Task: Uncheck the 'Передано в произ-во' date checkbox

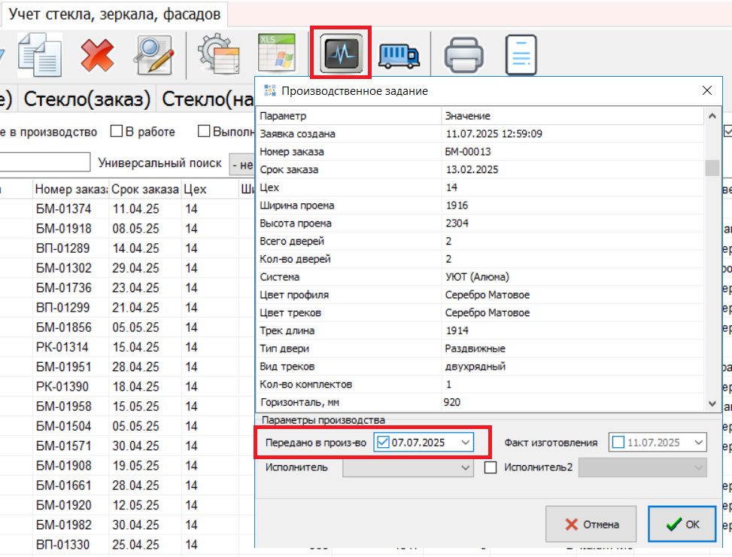Action: (x=383, y=443)
